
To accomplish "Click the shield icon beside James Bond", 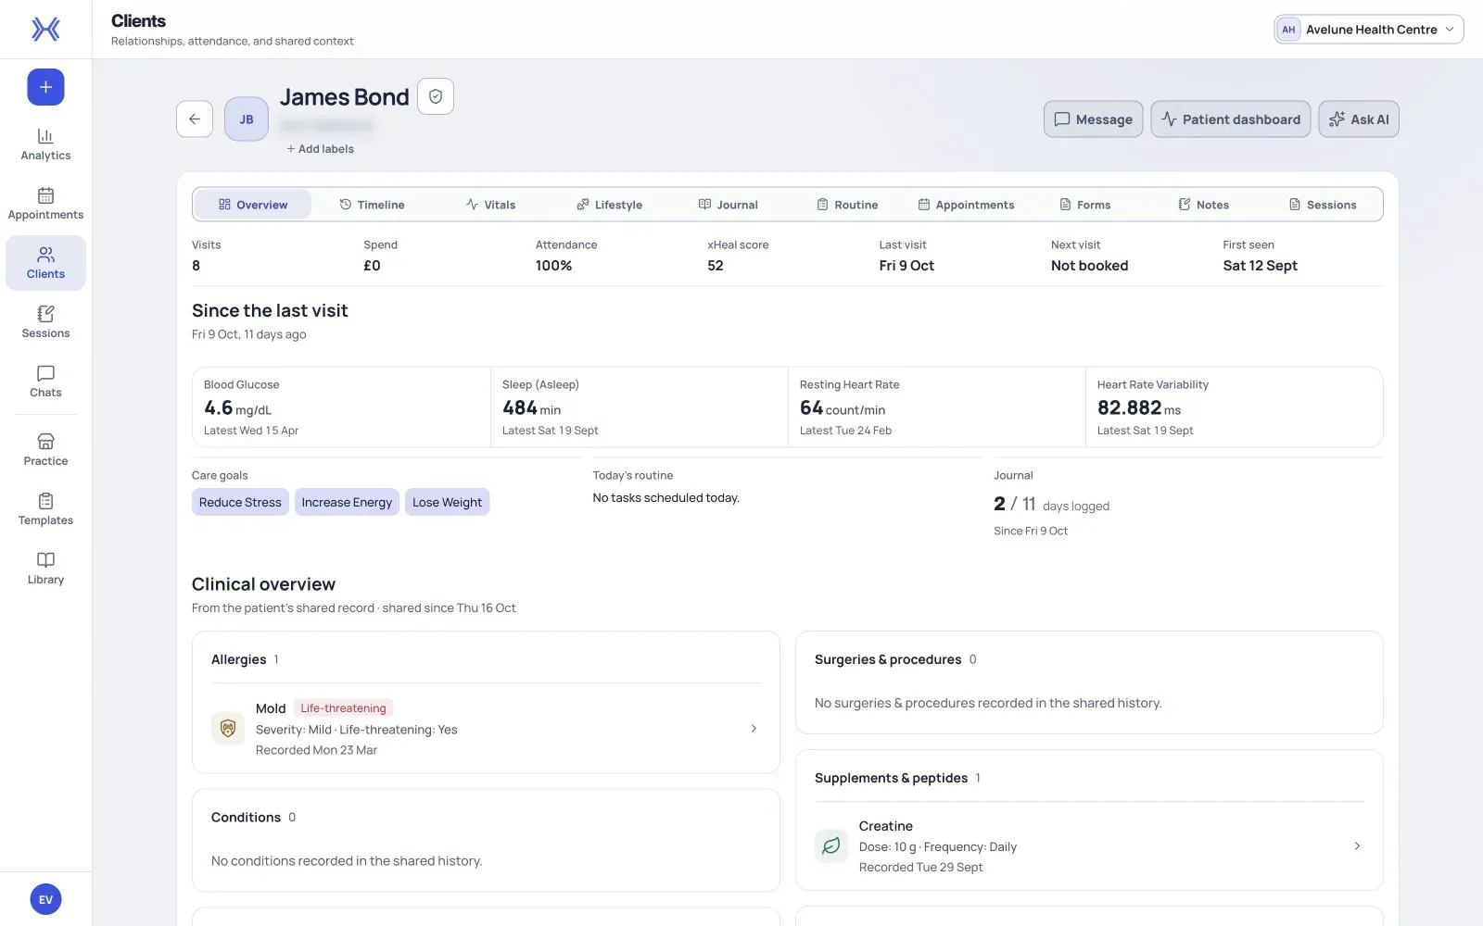I will click(x=436, y=96).
